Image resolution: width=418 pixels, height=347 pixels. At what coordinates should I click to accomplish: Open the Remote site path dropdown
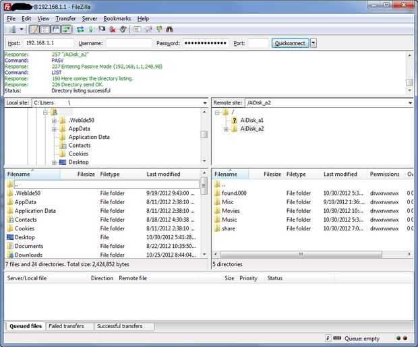410,103
